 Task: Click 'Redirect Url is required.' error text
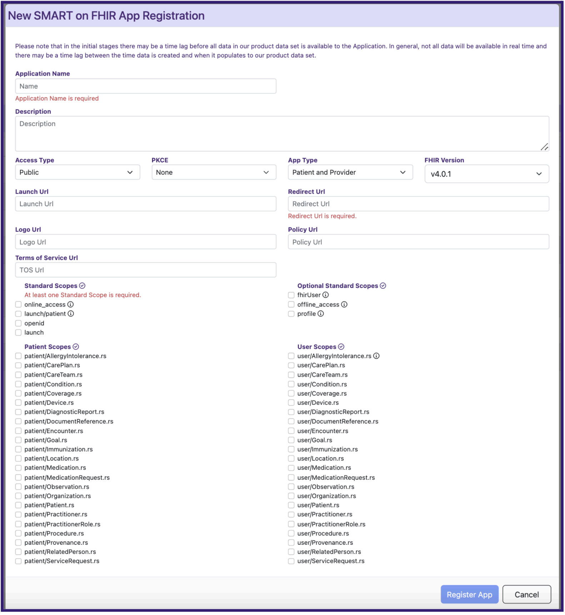point(322,216)
